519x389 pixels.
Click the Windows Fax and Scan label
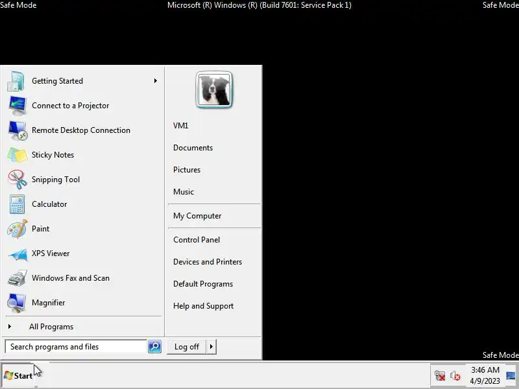[x=71, y=278]
